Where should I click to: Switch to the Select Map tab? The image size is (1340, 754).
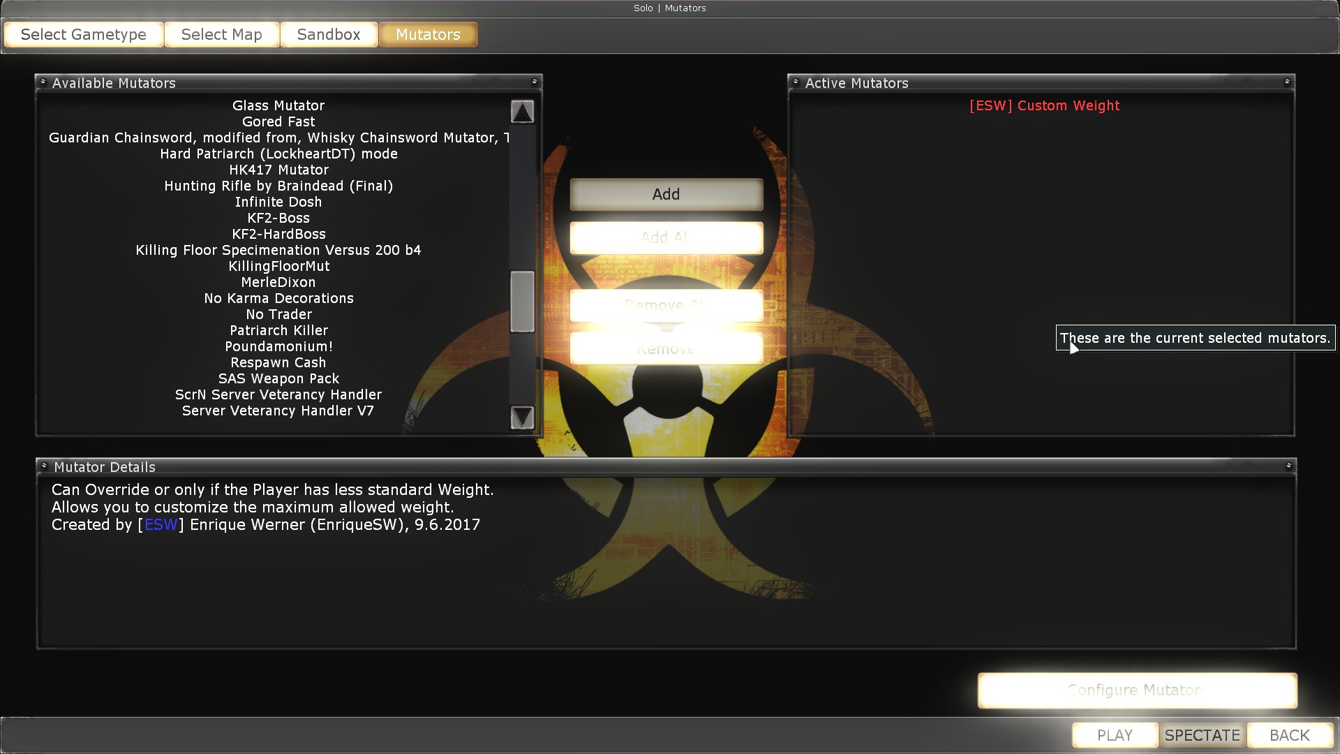tap(222, 34)
